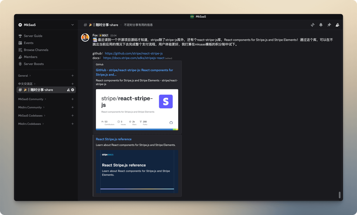Open notification settings bell in header
The width and height of the screenshot is (357, 215).
click(x=321, y=25)
